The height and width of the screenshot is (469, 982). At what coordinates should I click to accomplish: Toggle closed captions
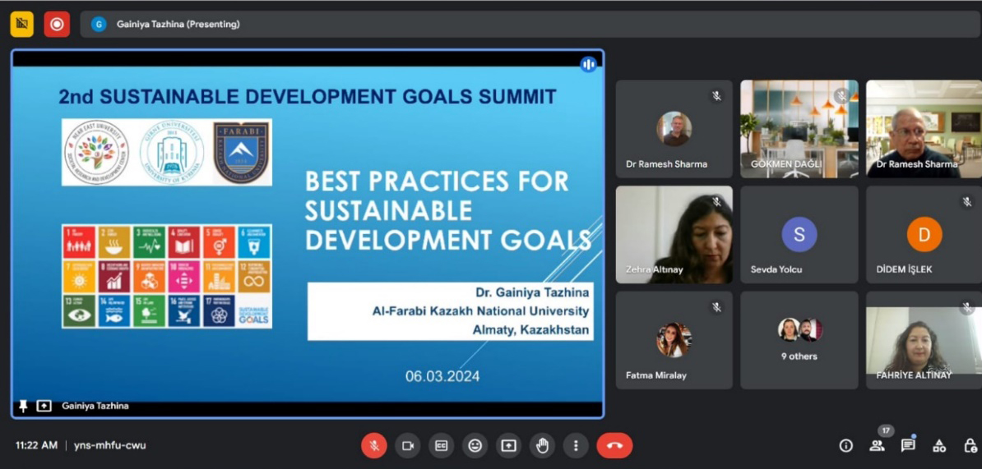[x=442, y=445]
